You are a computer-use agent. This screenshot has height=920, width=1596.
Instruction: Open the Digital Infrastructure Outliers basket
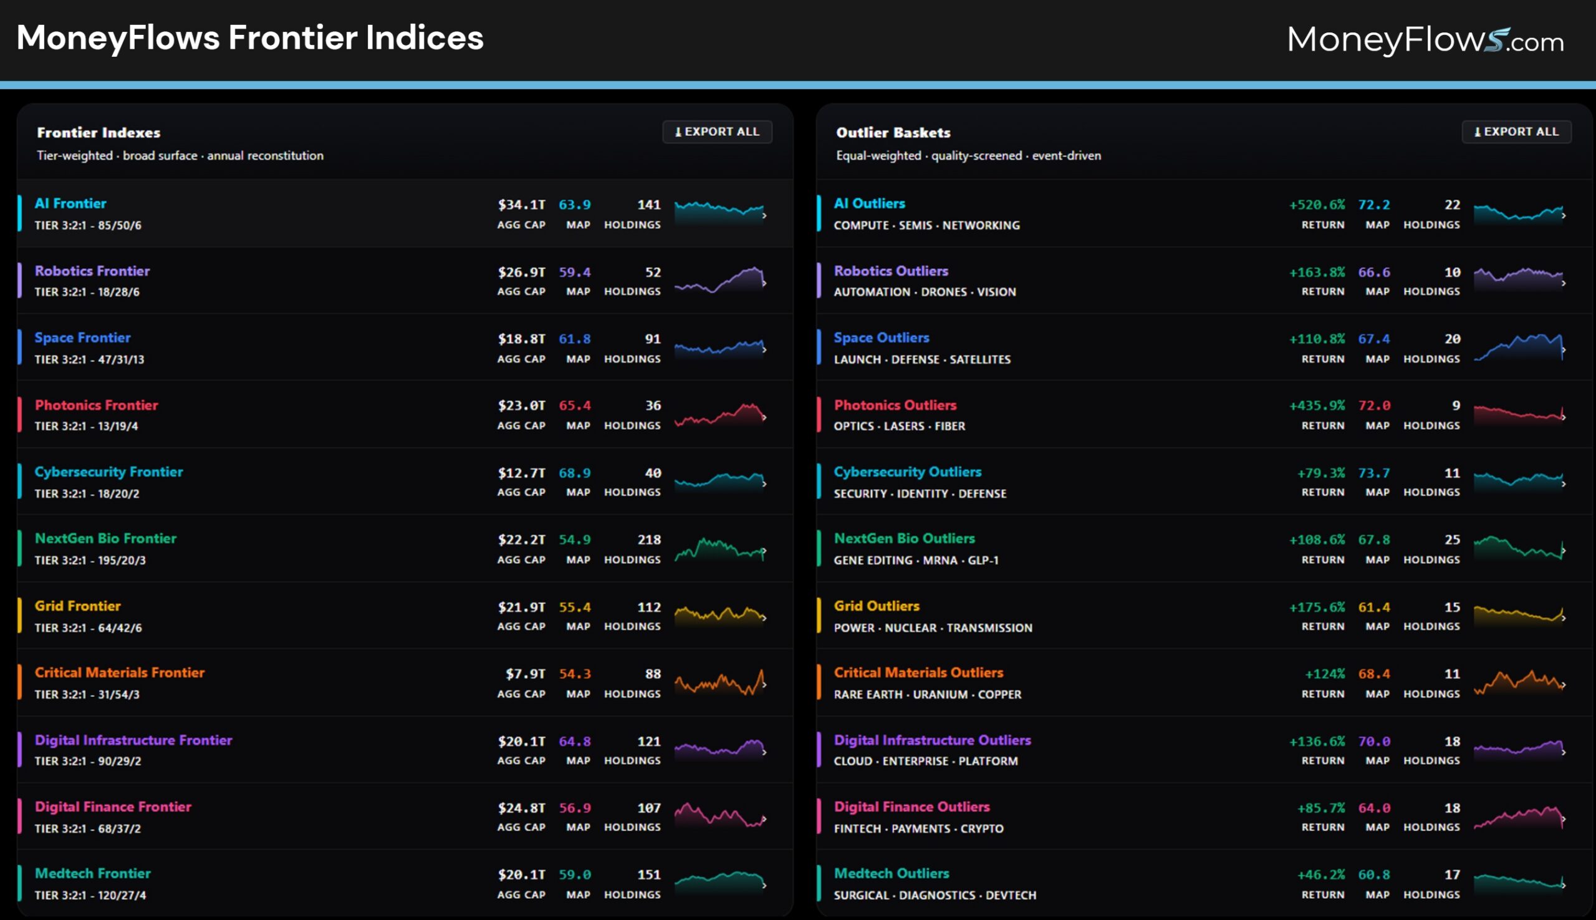pyautogui.click(x=1204, y=750)
